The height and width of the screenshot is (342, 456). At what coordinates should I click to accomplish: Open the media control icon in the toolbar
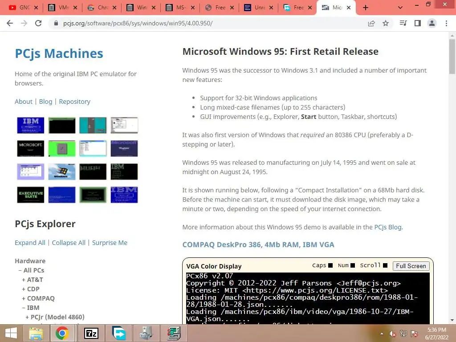pos(403,23)
